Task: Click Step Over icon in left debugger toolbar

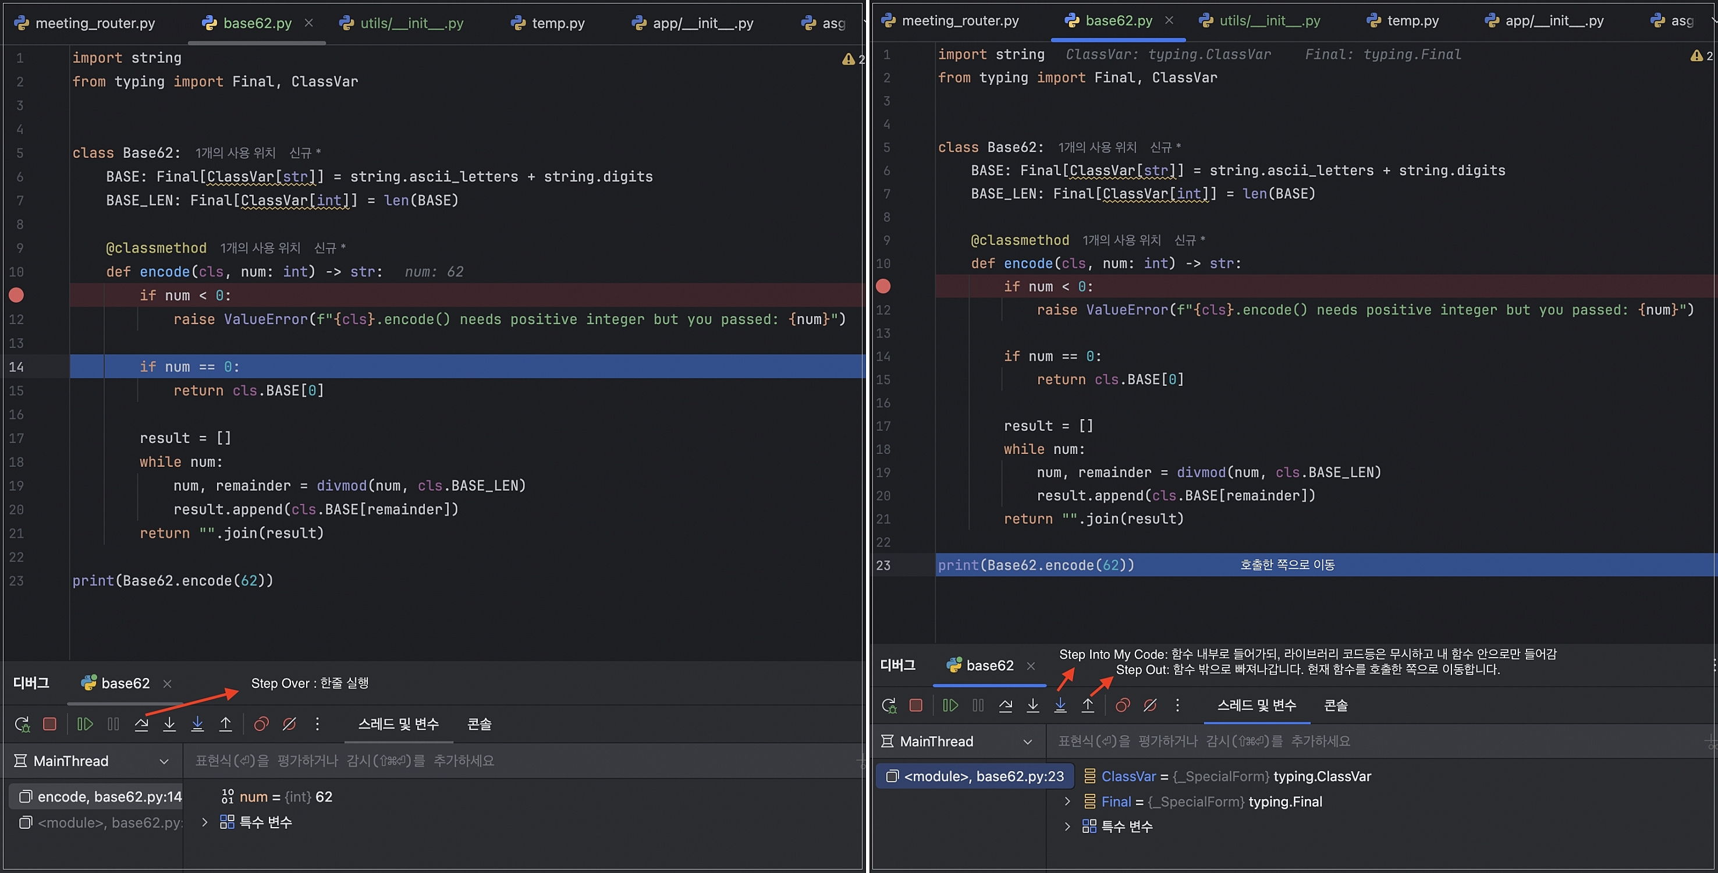Action: click(x=141, y=723)
